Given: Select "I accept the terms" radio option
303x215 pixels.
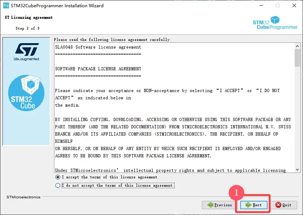Looking at the screenshot, I should 58,177.
